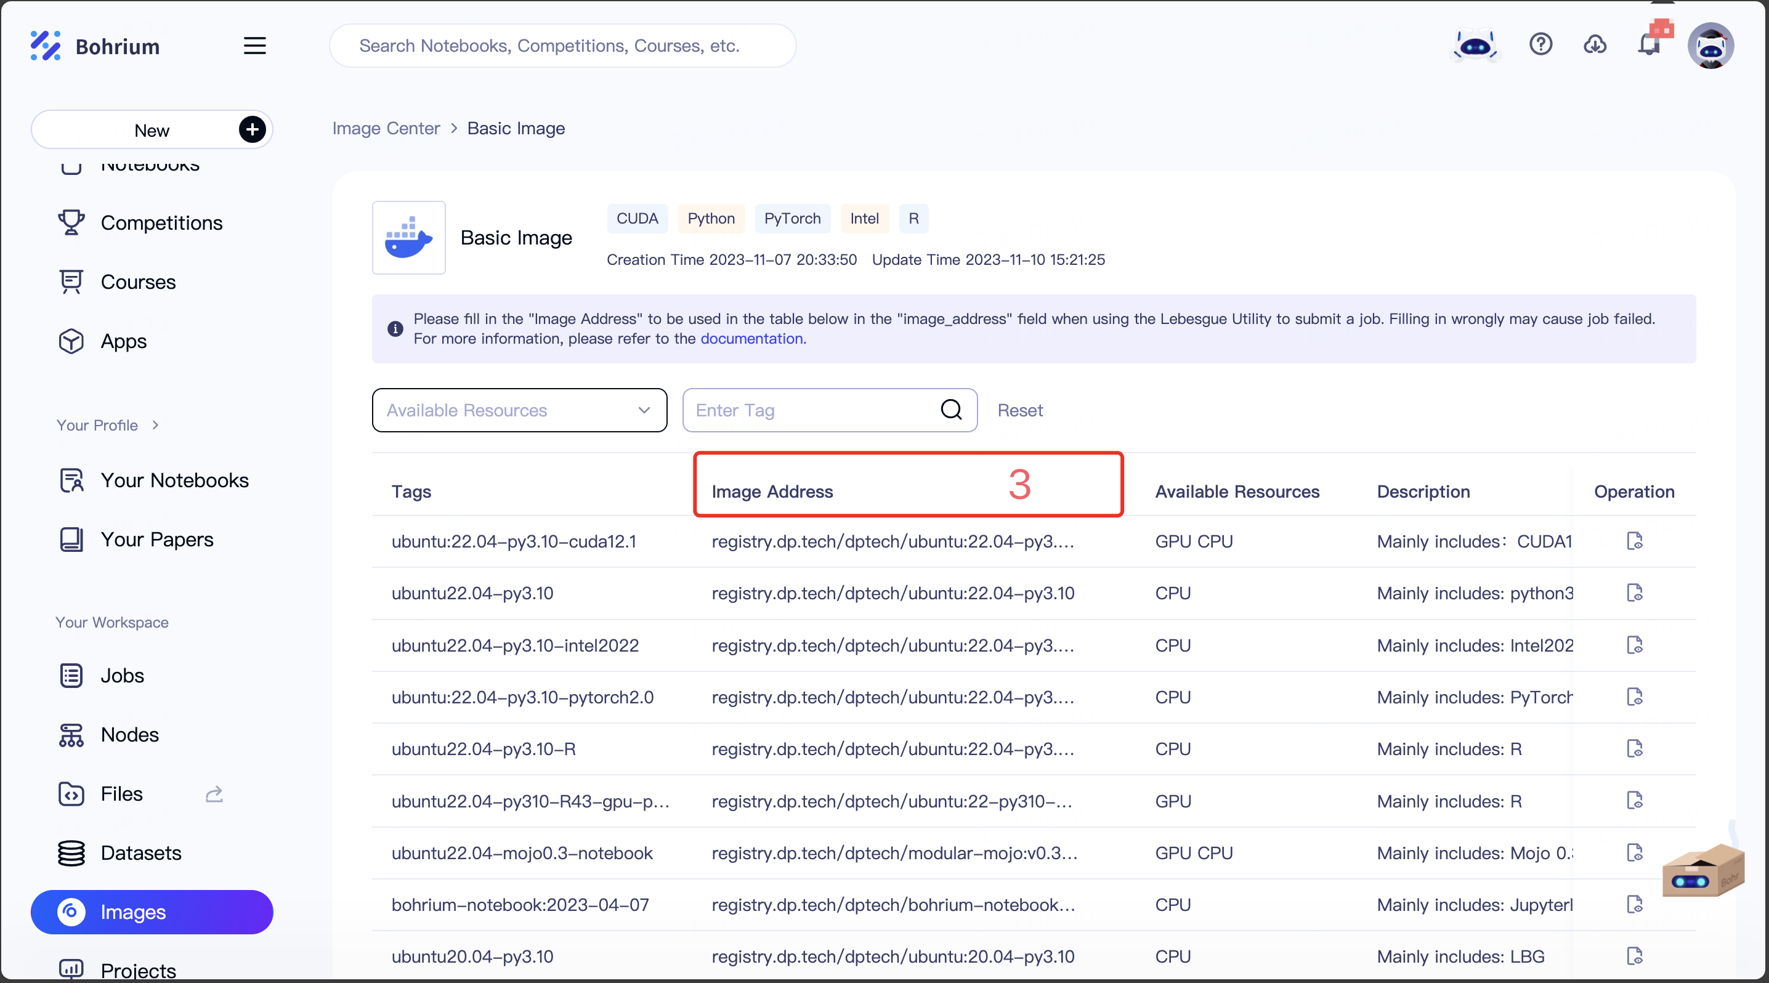Click the Reset filter button
Viewport: 1769px width, 983px height.
coord(1020,410)
